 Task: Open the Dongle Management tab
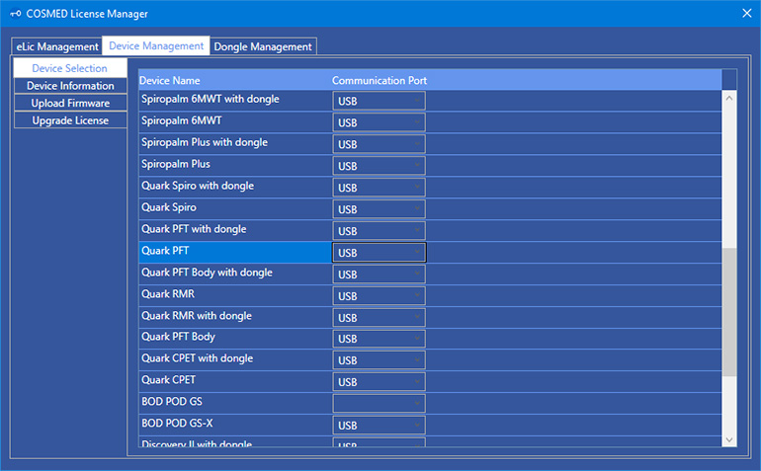click(263, 46)
